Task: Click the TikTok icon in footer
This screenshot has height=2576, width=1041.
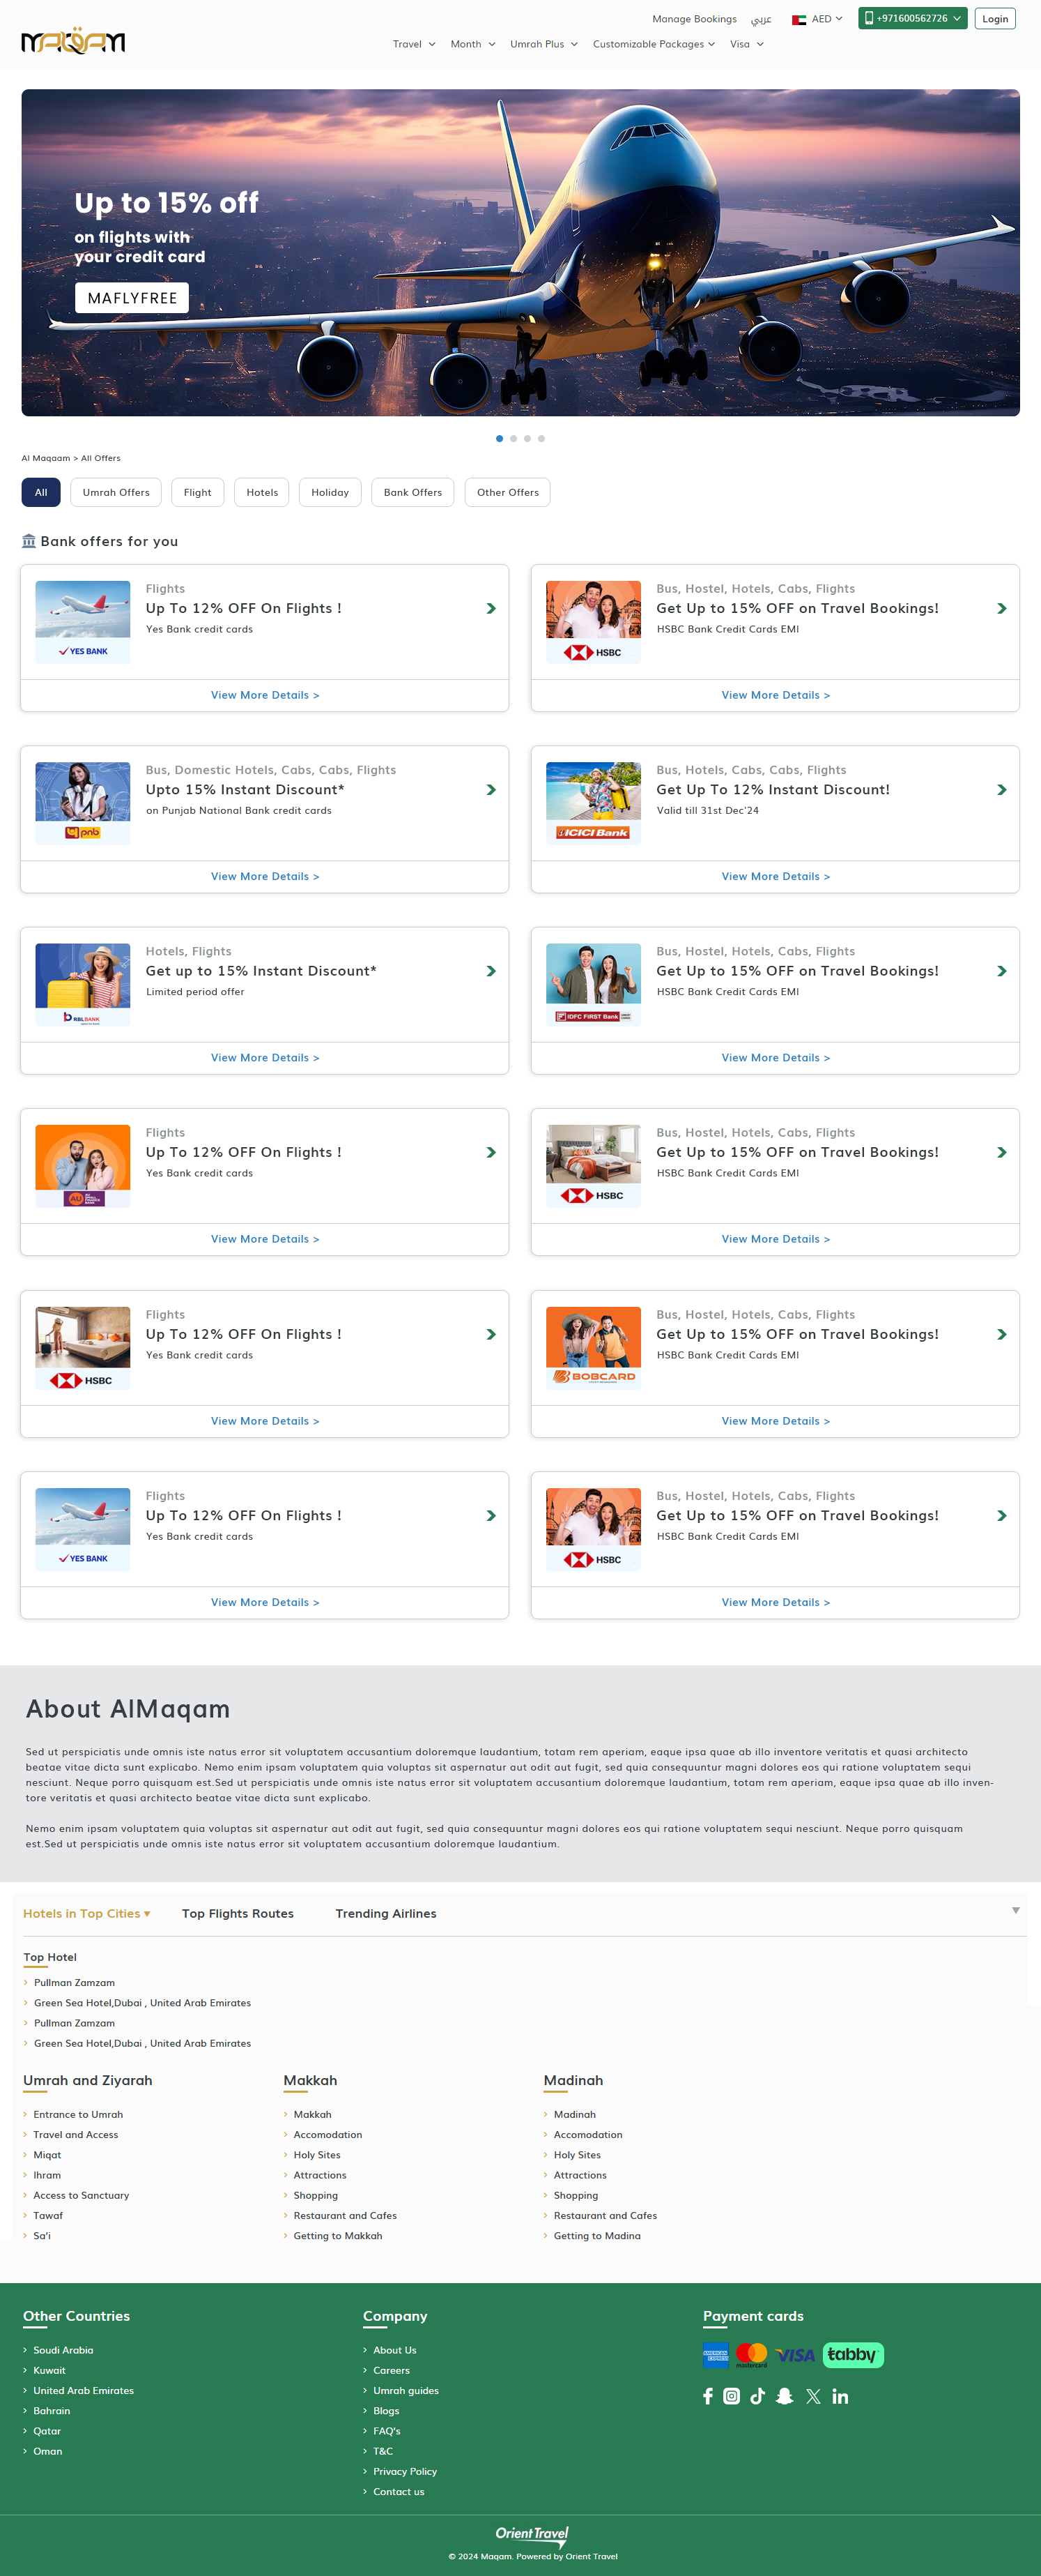Action: coord(757,2396)
